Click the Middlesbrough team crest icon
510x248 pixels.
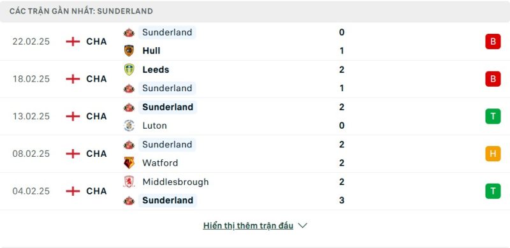(x=129, y=182)
